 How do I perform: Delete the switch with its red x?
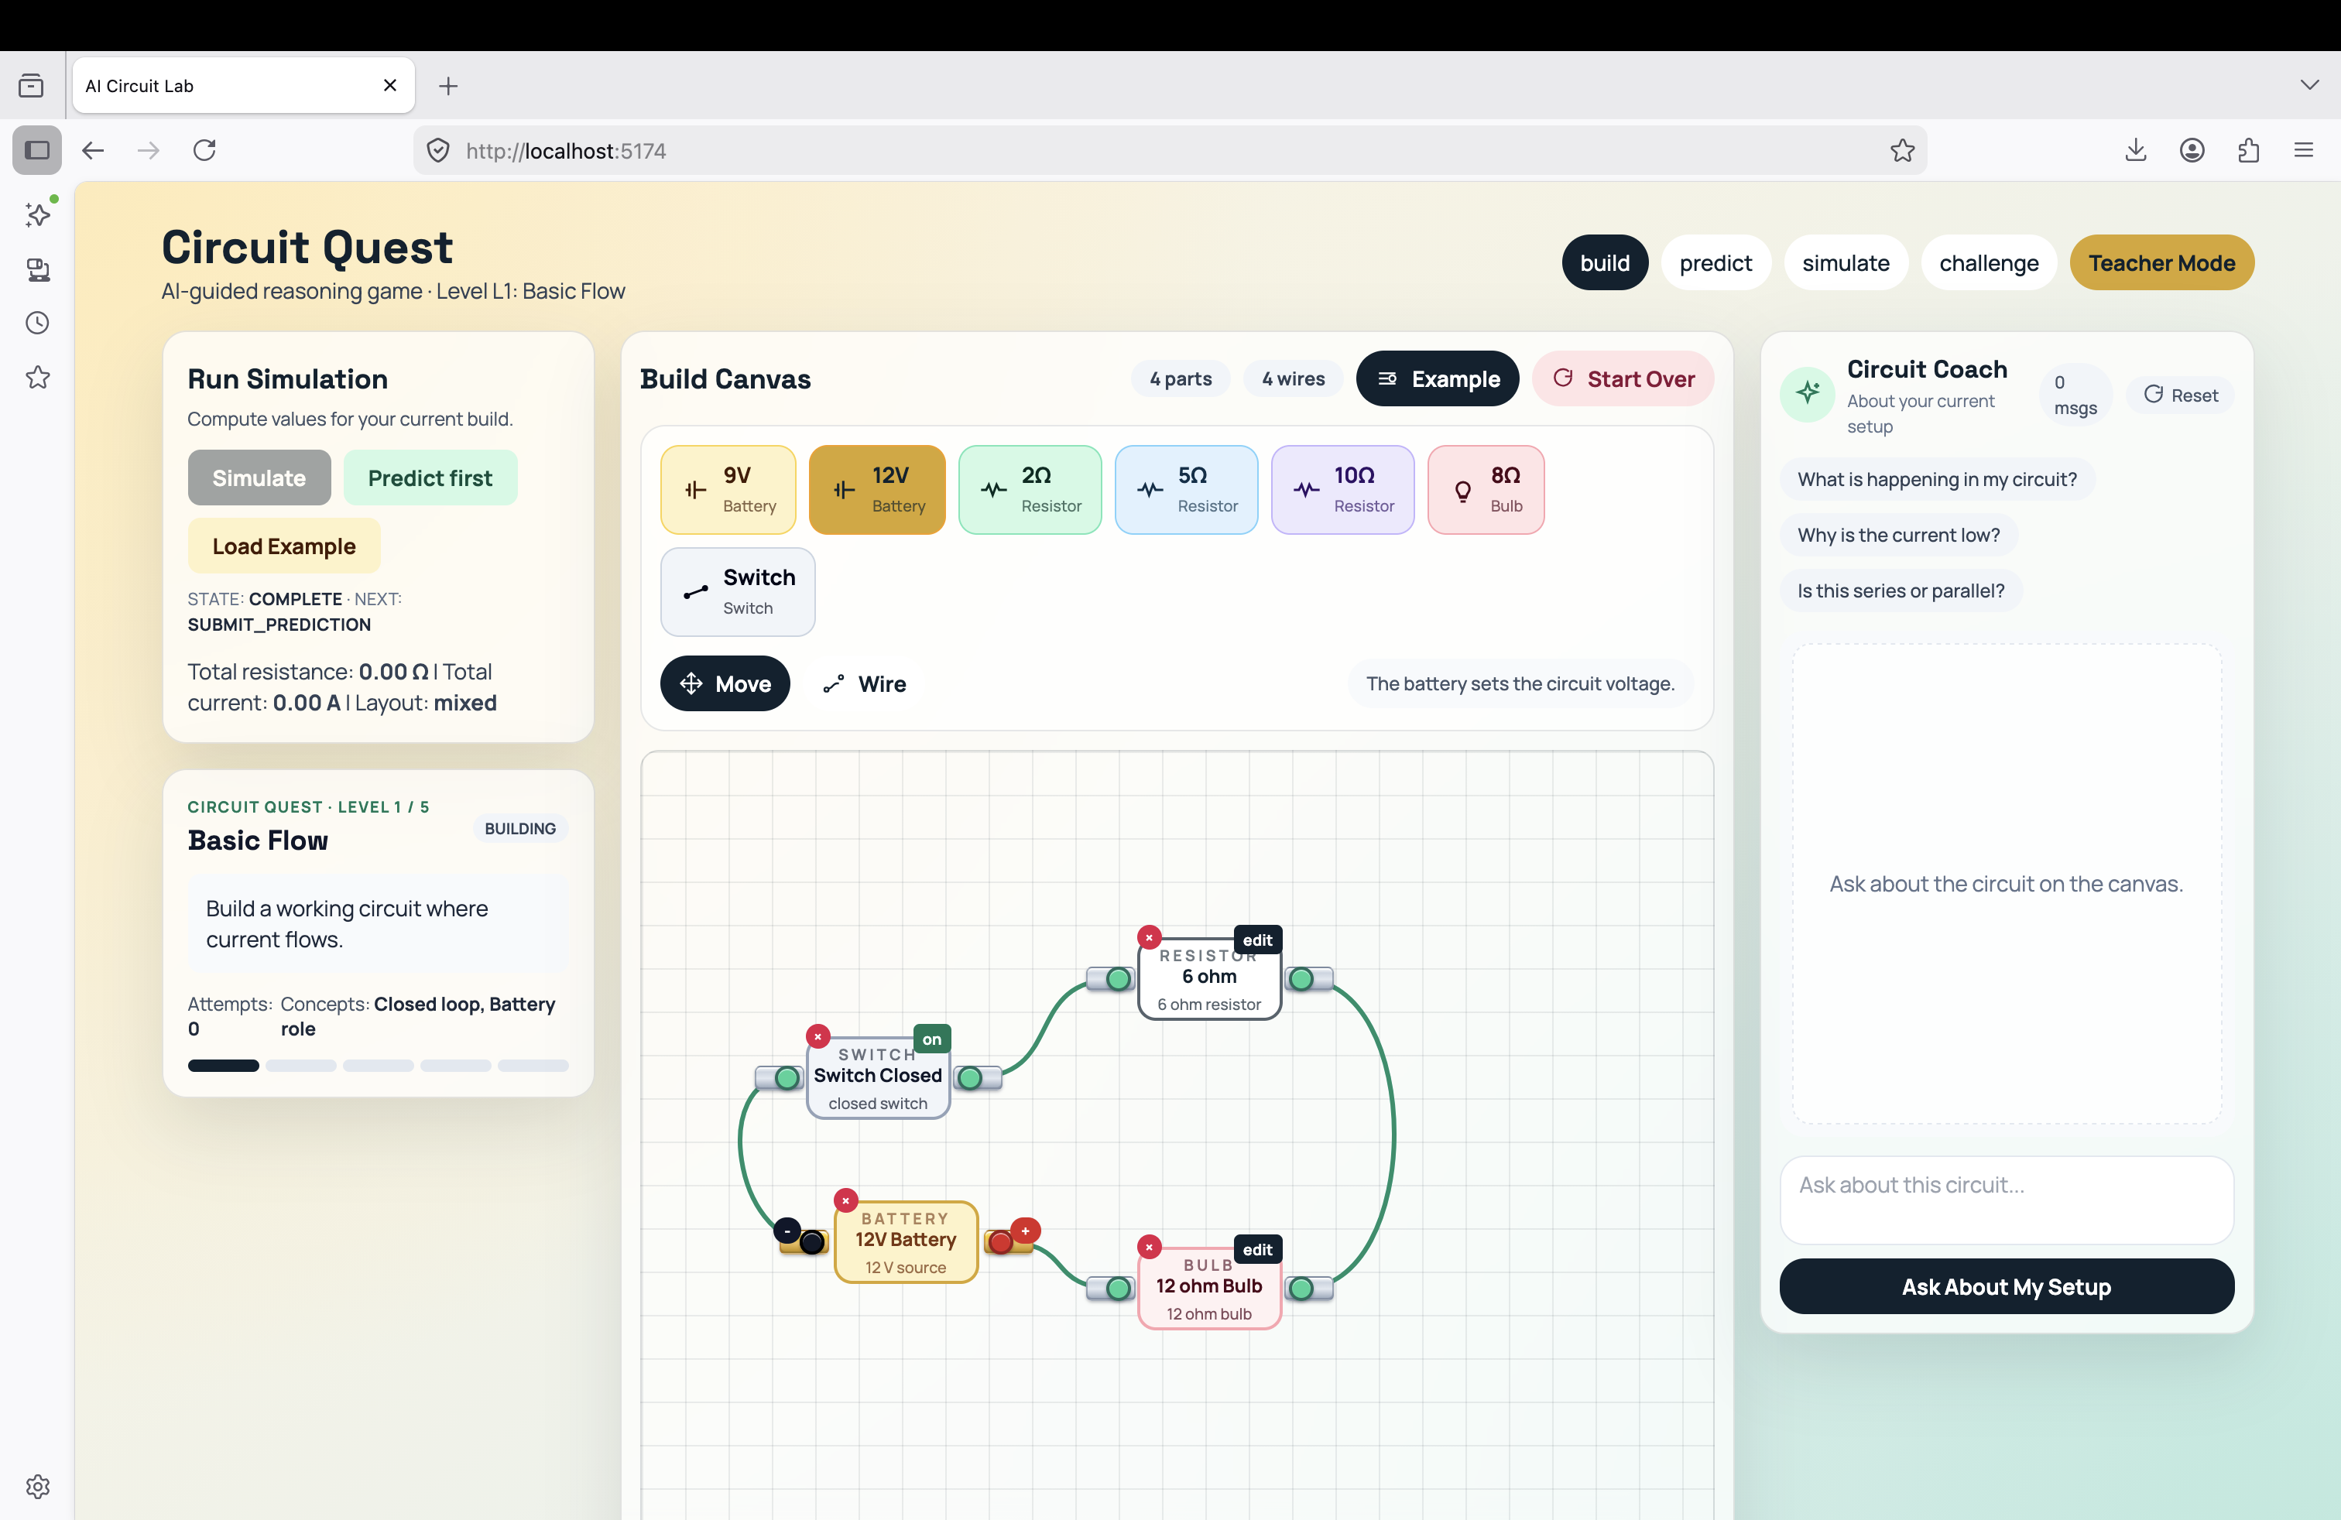pyautogui.click(x=817, y=1036)
